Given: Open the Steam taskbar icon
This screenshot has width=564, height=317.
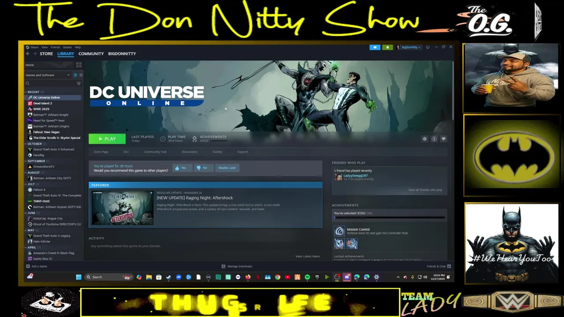Looking at the screenshot, I should pyautogui.click(x=168, y=277).
